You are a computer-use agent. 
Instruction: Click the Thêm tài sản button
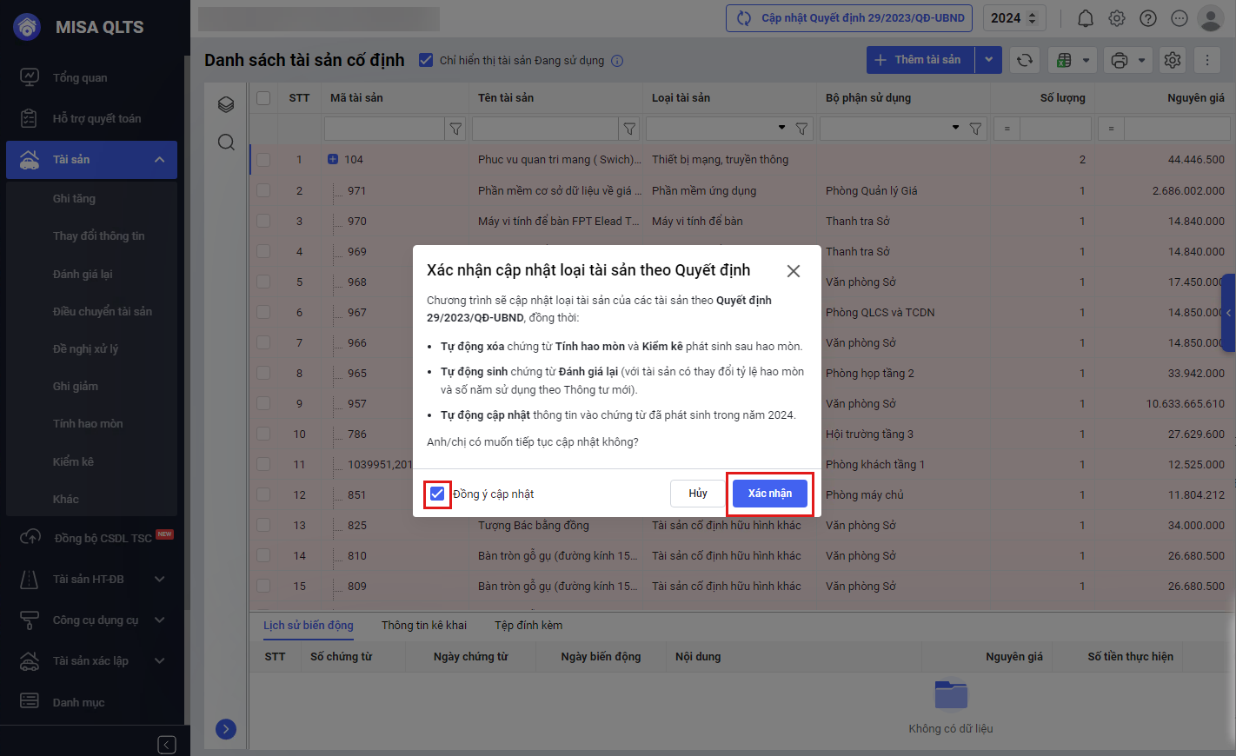[920, 60]
